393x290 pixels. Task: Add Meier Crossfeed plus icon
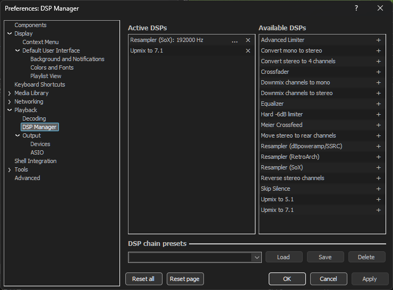pos(379,125)
